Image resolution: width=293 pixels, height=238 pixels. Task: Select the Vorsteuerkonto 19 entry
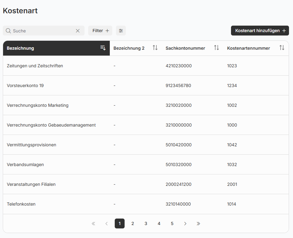pos(25,86)
